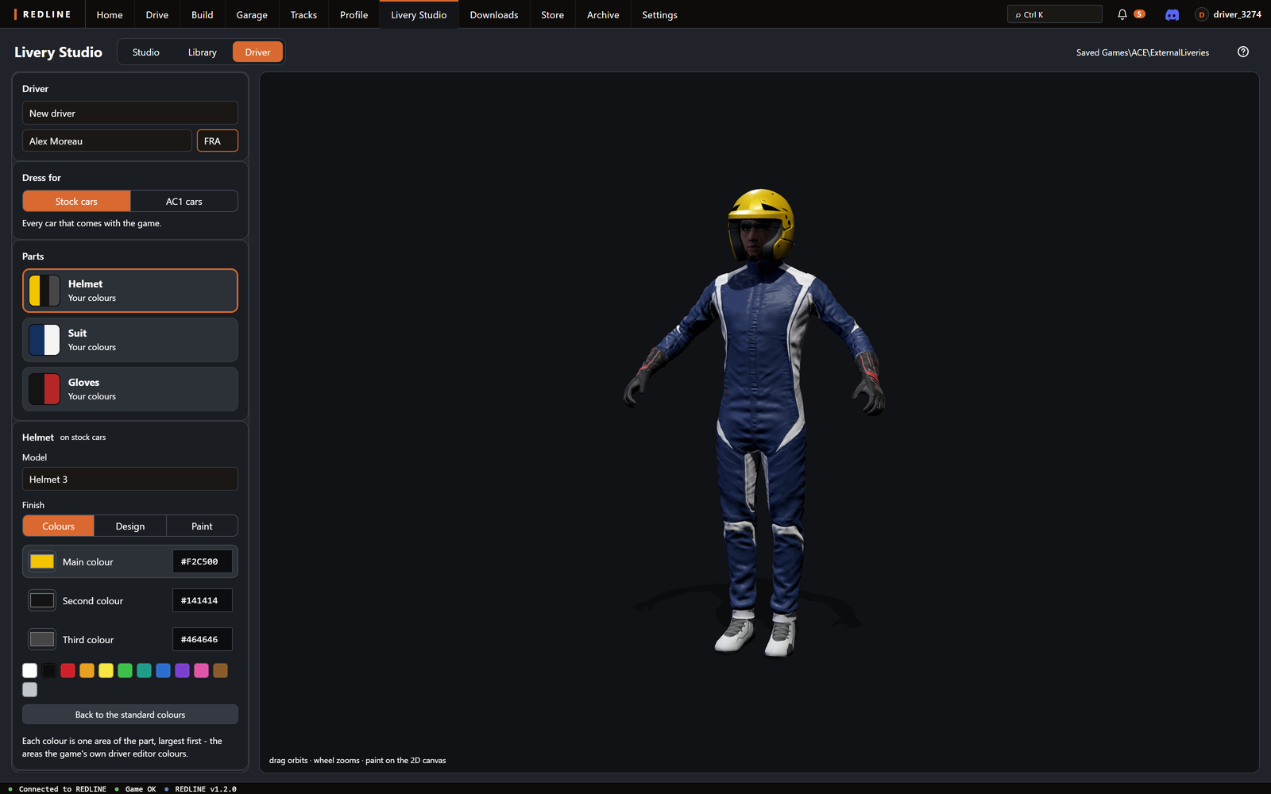
Task: Select the Helmet part card
Action: (130, 291)
